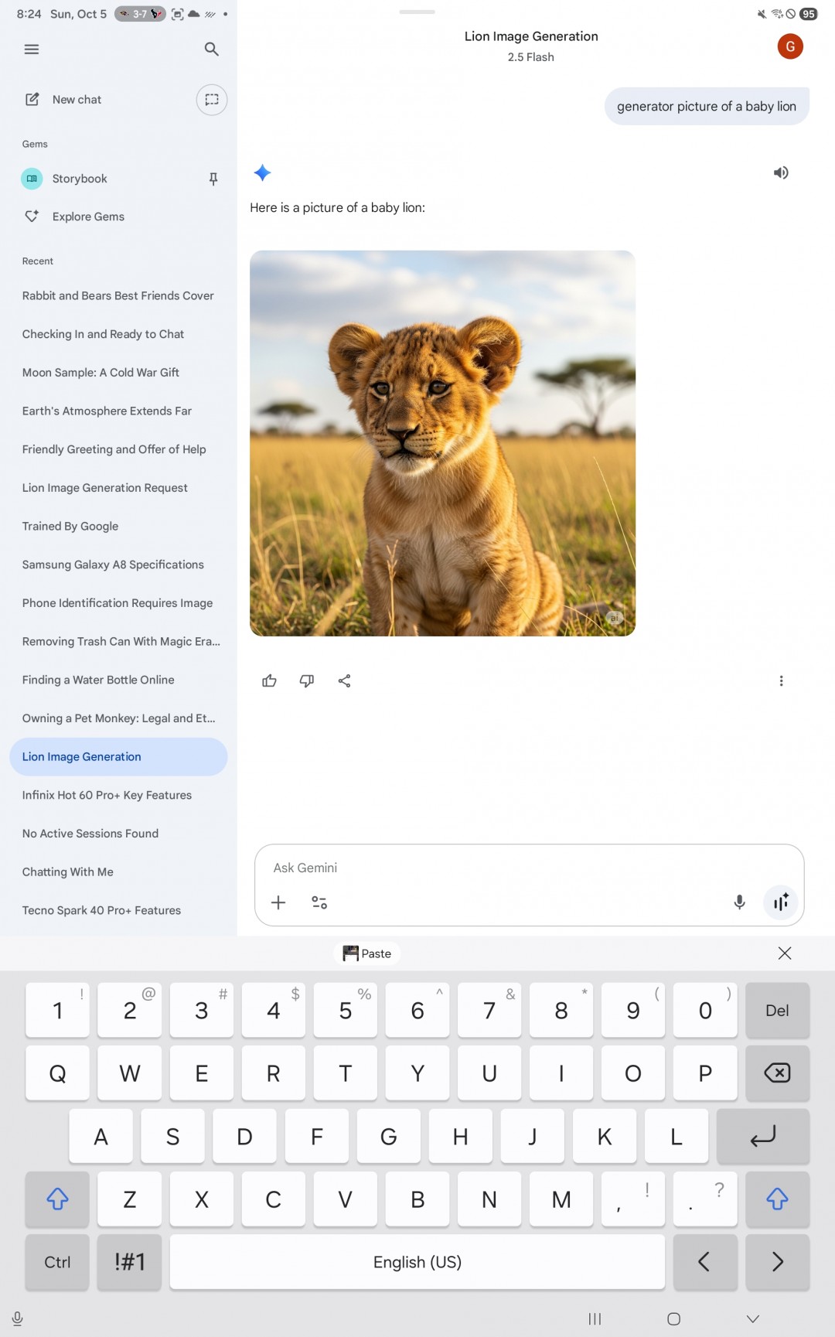Viewport: 835px width, 1337px height.
Task: Select the Moon Sample: A Cold War Gift chat
Action: click(x=101, y=373)
